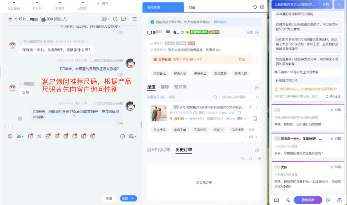Click the scissors screenshot tool icon
Screen dimensions: 347x205
pyautogui.click(x=19, y=136)
